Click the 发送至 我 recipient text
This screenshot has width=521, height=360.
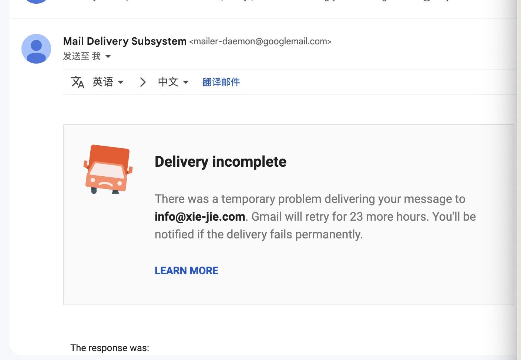coord(82,56)
